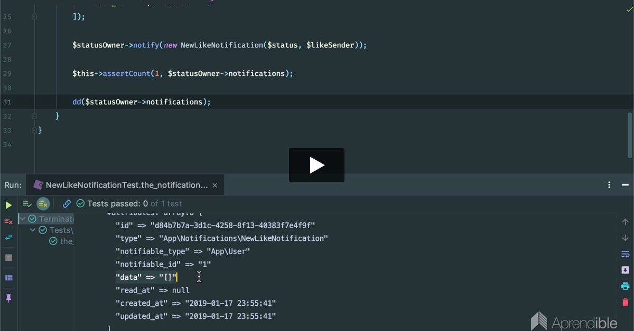
Task: Toggle soft-wrap in console output
Action: coord(625,254)
